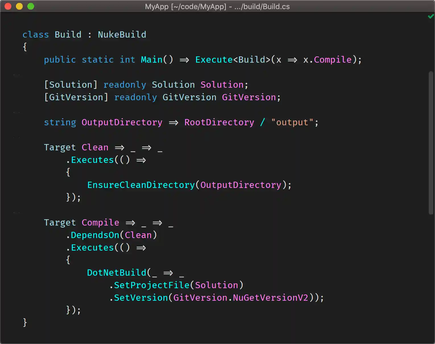The height and width of the screenshot is (344, 435).
Task: Click "readonly" on the GitVersion field line
Action: pos(136,97)
